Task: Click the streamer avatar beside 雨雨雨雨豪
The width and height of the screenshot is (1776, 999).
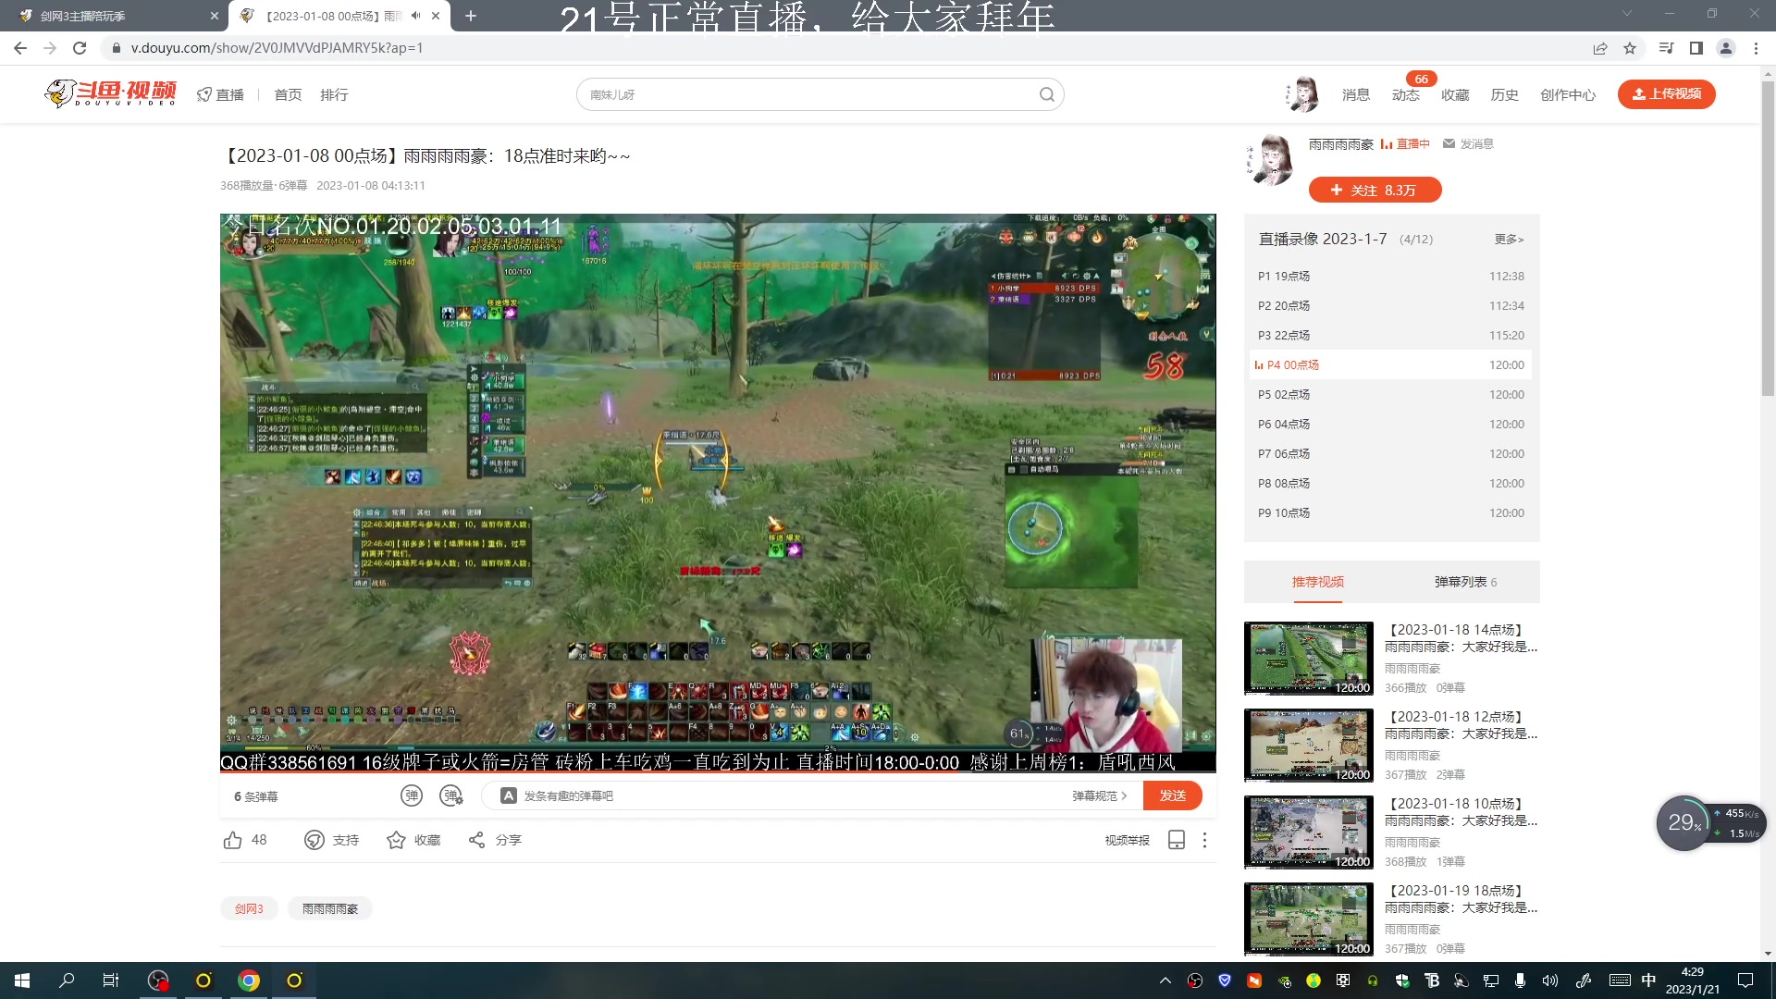Action: click(1270, 160)
